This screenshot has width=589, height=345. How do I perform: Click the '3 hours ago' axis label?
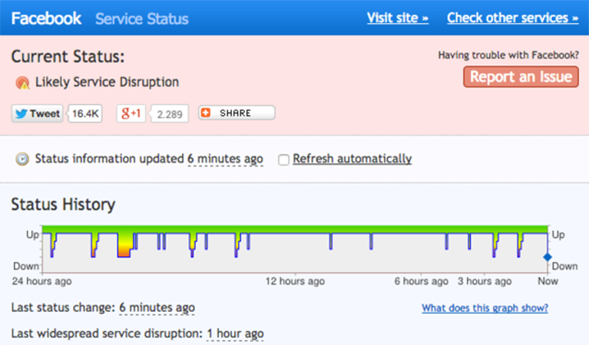(485, 281)
